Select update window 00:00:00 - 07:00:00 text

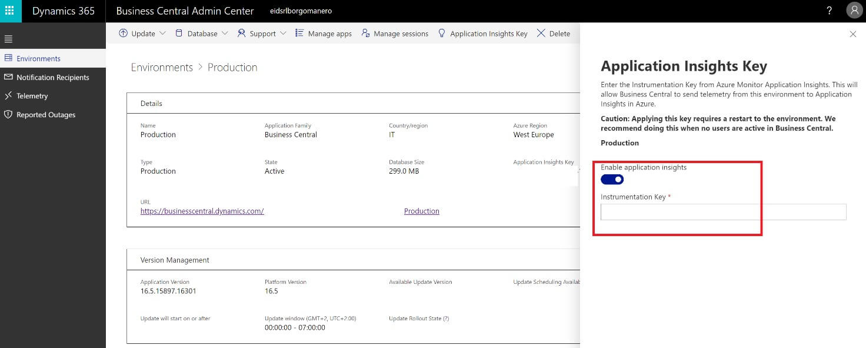[x=295, y=327]
